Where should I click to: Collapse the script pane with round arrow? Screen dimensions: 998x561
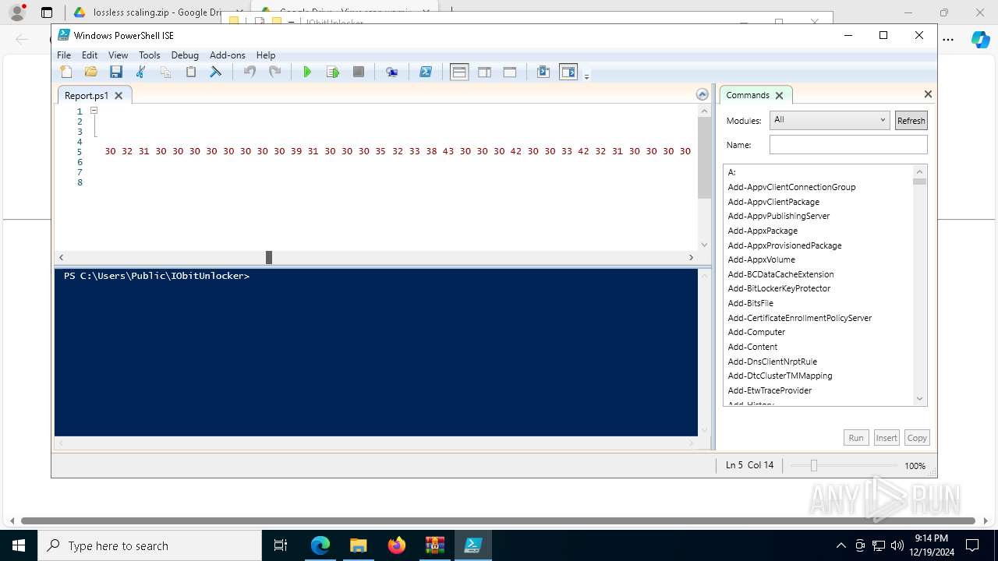(x=702, y=94)
